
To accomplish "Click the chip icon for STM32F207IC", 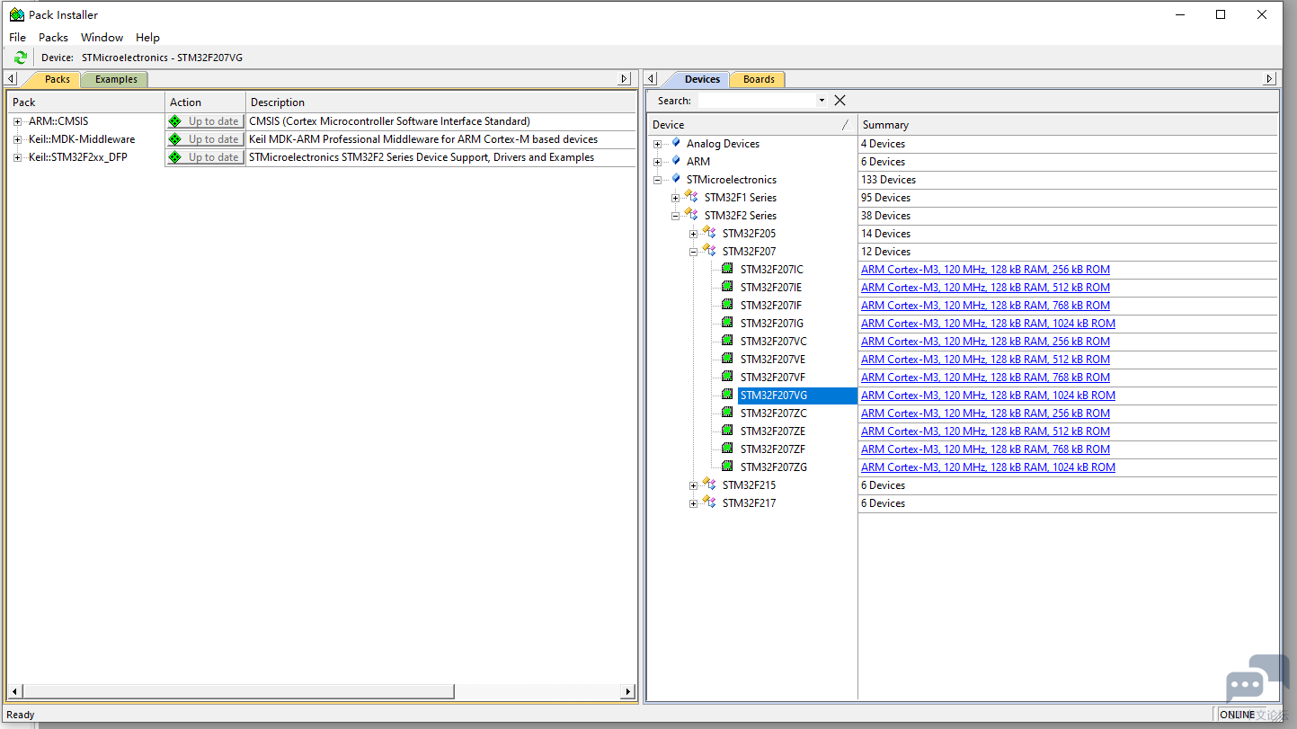I will (x=727, y=269).
